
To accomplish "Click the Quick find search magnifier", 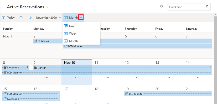I will coord(207,7).
